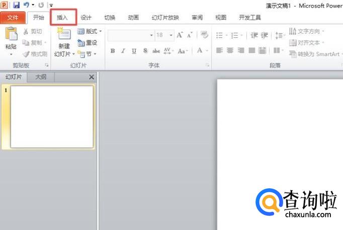Open the font size dropdown

171,35
